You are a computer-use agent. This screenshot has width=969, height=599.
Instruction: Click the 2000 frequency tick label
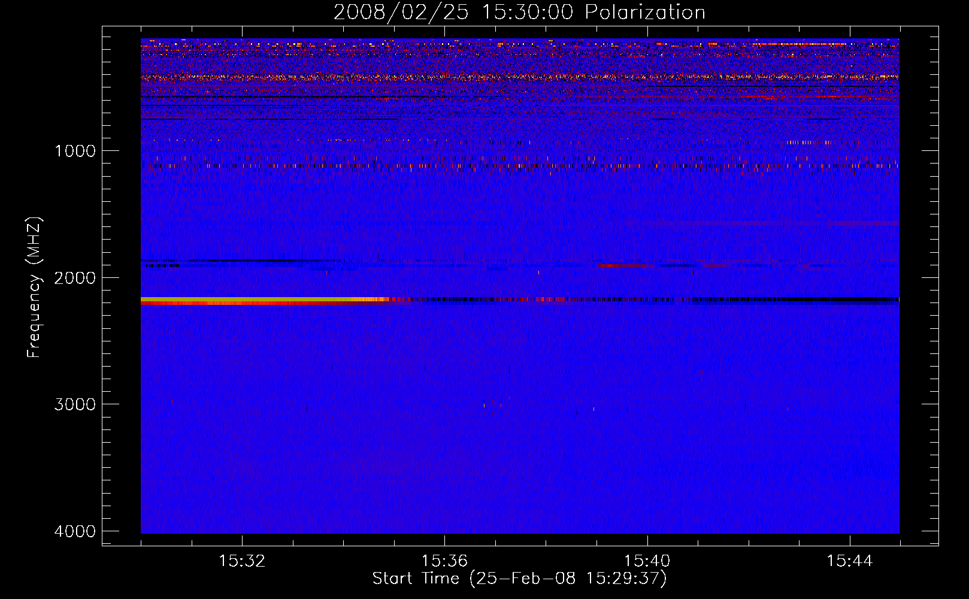point(75,278)
